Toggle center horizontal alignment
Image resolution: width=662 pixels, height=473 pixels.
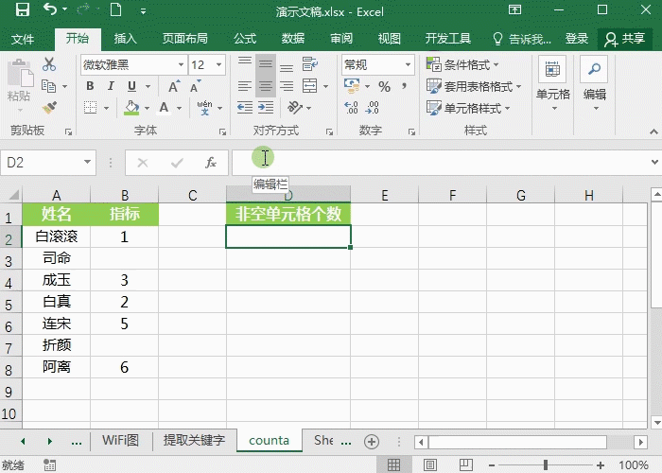point(266,86)
